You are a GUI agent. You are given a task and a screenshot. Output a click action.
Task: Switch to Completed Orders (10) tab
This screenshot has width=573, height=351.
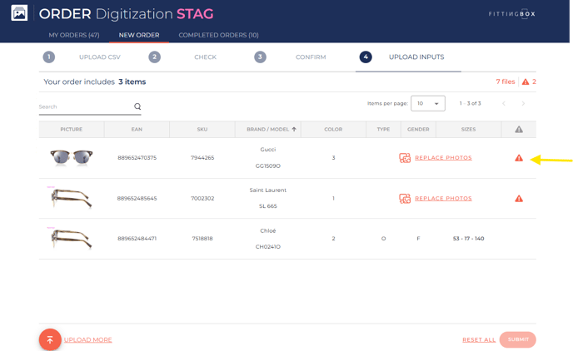218,35
